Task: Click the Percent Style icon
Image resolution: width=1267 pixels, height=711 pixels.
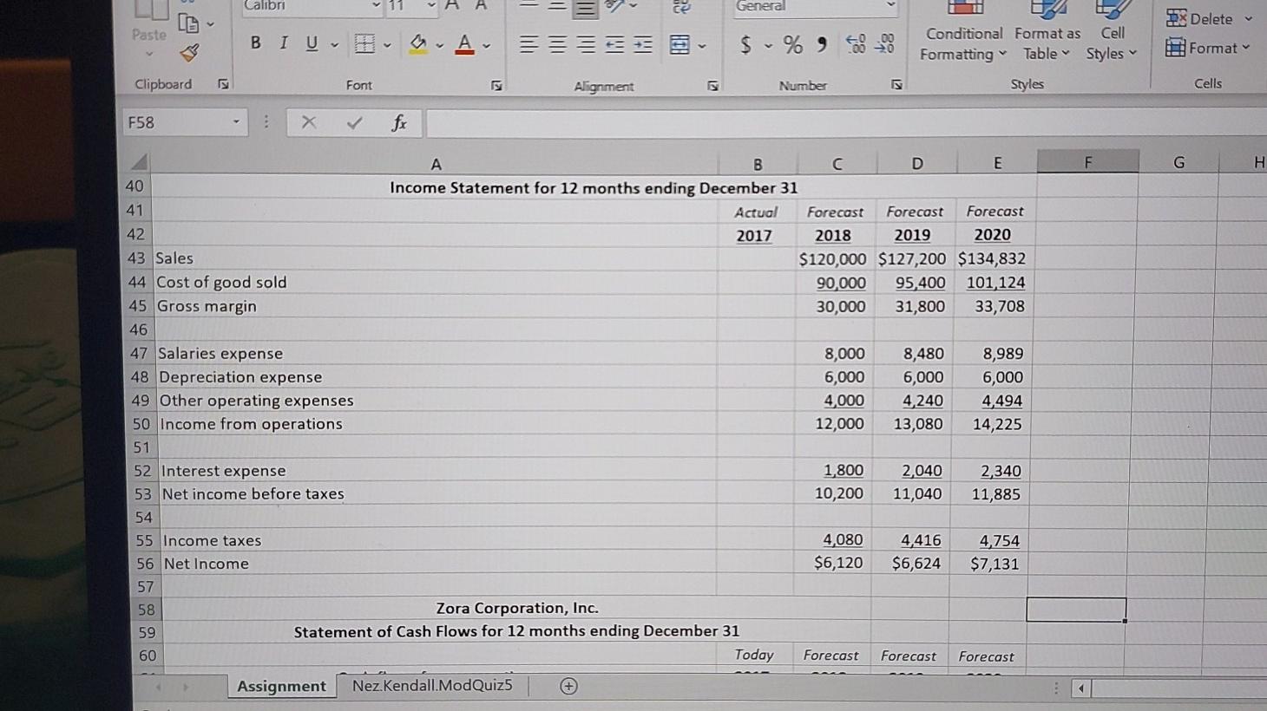Action: tap(792, 42)
